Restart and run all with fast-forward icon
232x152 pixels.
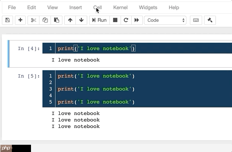pos(137,20)
